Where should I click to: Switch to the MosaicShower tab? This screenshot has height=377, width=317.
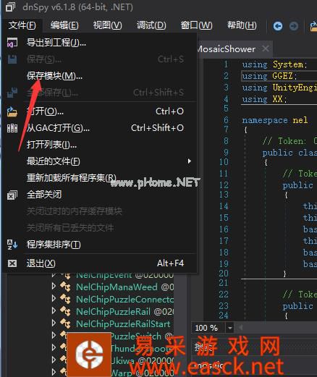point(227,49)
